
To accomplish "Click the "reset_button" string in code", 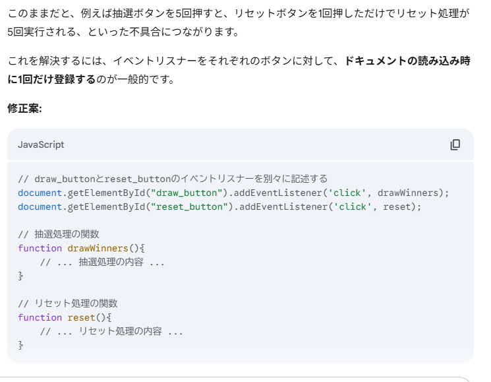I will pos(189,207).
